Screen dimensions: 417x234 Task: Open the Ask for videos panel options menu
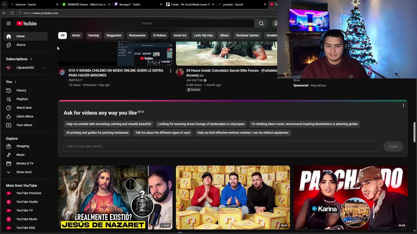click(x=403, y=105)
